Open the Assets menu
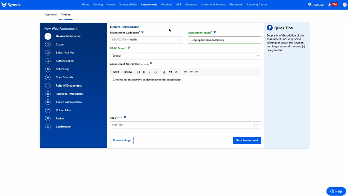Image resolution: width=348 pixels, height=196 pixels. click(x=111, y=5)
